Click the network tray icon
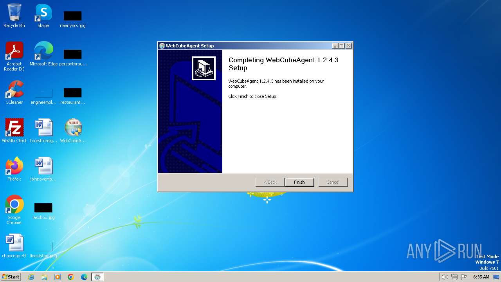Viewport: 501px width, 282px height. (x=454, y=277)
